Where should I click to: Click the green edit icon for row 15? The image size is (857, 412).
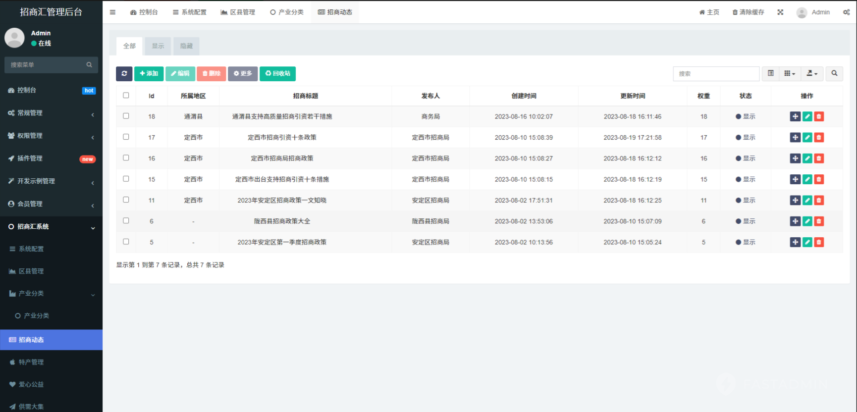click(807, 179)
